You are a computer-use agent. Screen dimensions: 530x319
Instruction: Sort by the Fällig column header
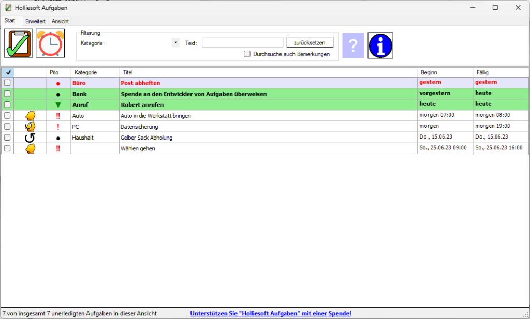500,73
